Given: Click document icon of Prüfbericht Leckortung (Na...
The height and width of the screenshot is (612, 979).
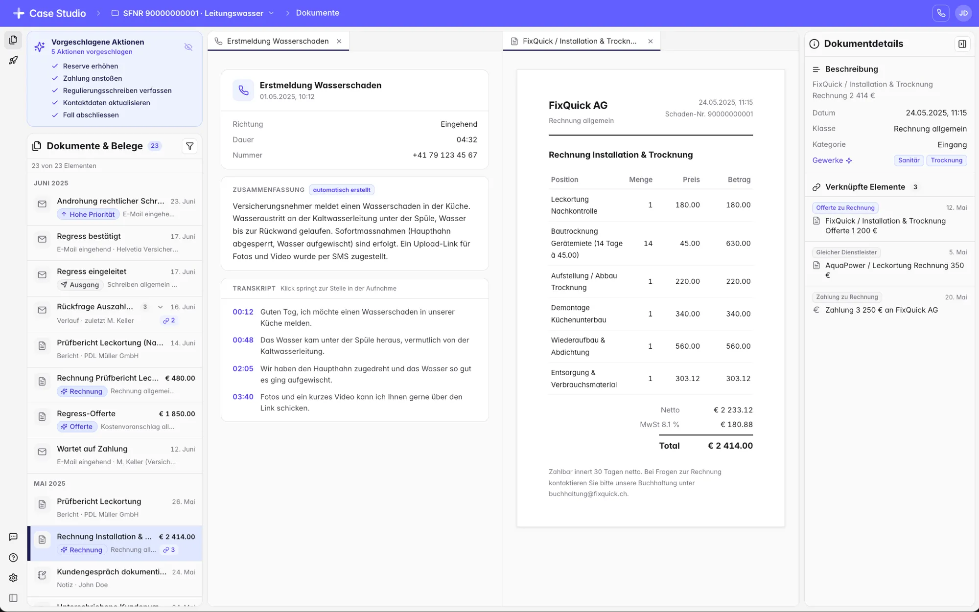Looking at the screenshot, I should (x=42, y=346).
